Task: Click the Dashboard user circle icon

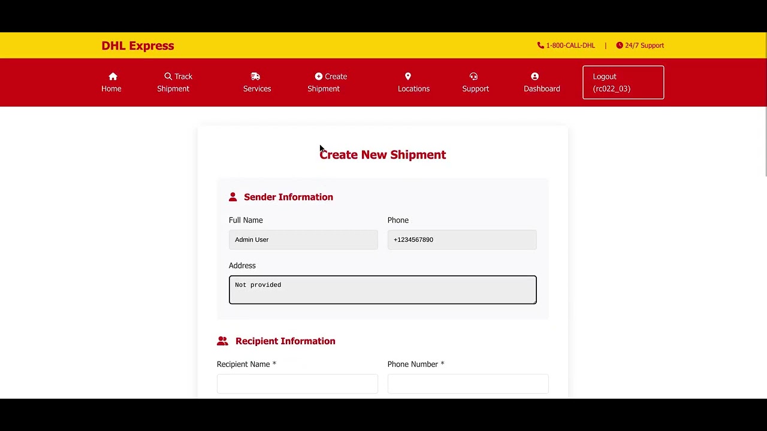Action: (535, 77)
